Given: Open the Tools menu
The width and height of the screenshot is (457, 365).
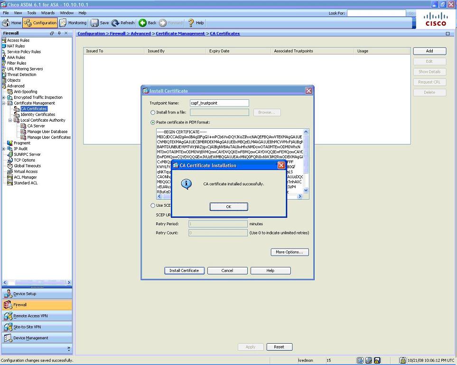Looking at the screenshot, I should (x=31, y=13).
